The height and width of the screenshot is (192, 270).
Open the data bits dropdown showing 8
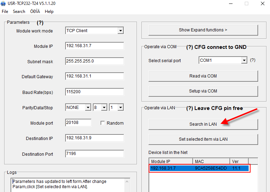(104, 108)
